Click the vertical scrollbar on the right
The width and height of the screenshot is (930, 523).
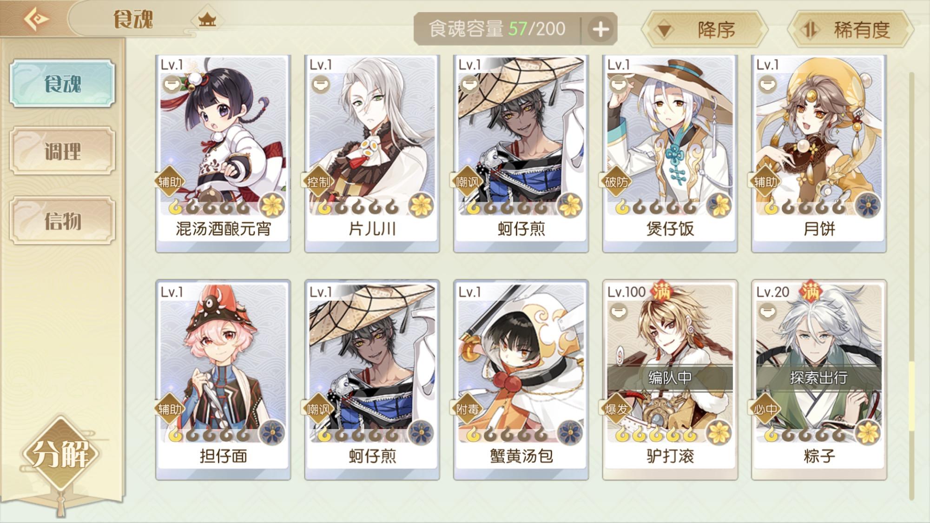click(x=911, y=286)
